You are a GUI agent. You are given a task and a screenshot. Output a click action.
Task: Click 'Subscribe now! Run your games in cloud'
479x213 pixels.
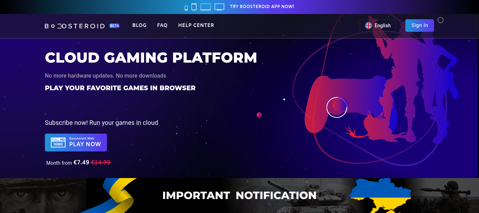pos(101,123)
